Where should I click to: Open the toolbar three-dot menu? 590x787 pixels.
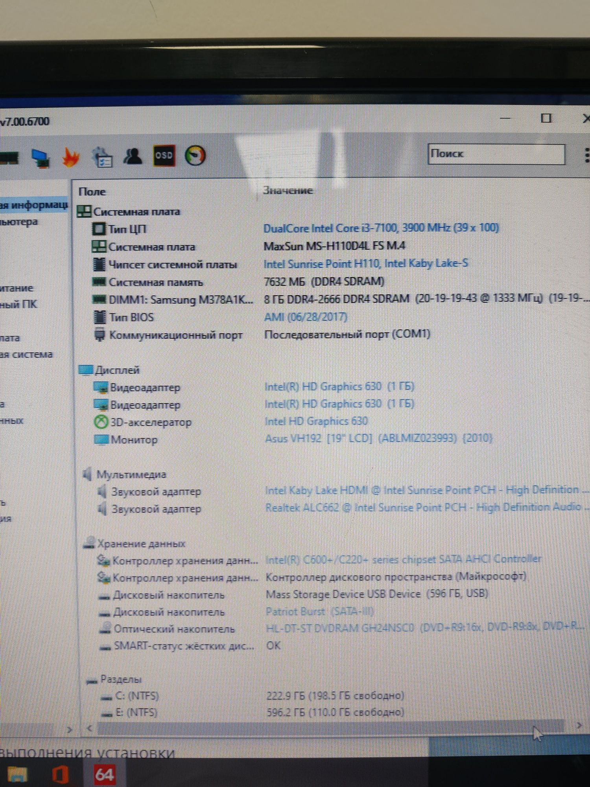pyautogui.click(x=586, y=155)
